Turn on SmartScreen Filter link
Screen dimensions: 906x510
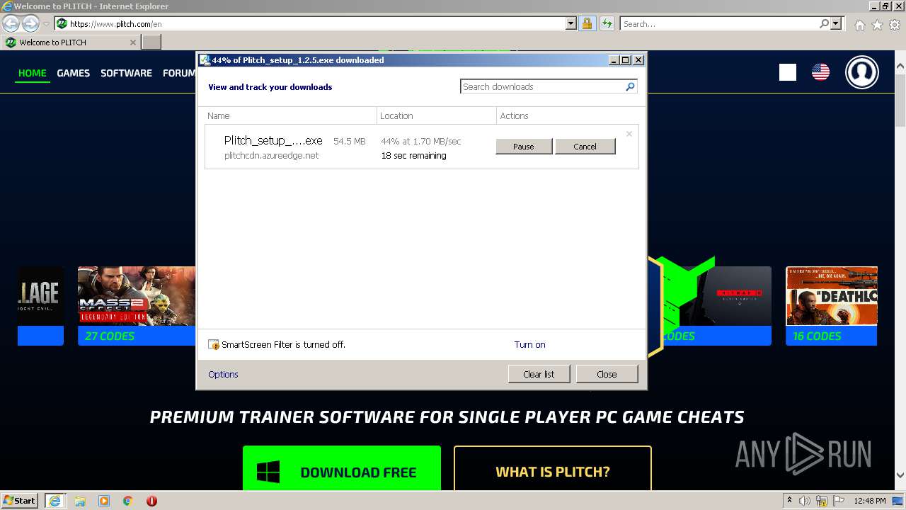(529, 345)
